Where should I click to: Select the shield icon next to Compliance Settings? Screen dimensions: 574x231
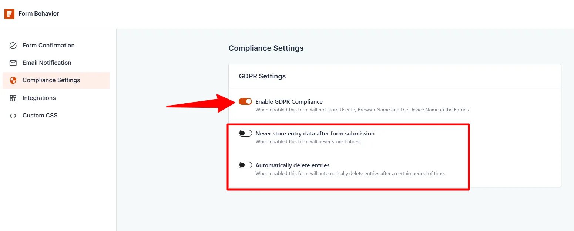click(13, 80)
